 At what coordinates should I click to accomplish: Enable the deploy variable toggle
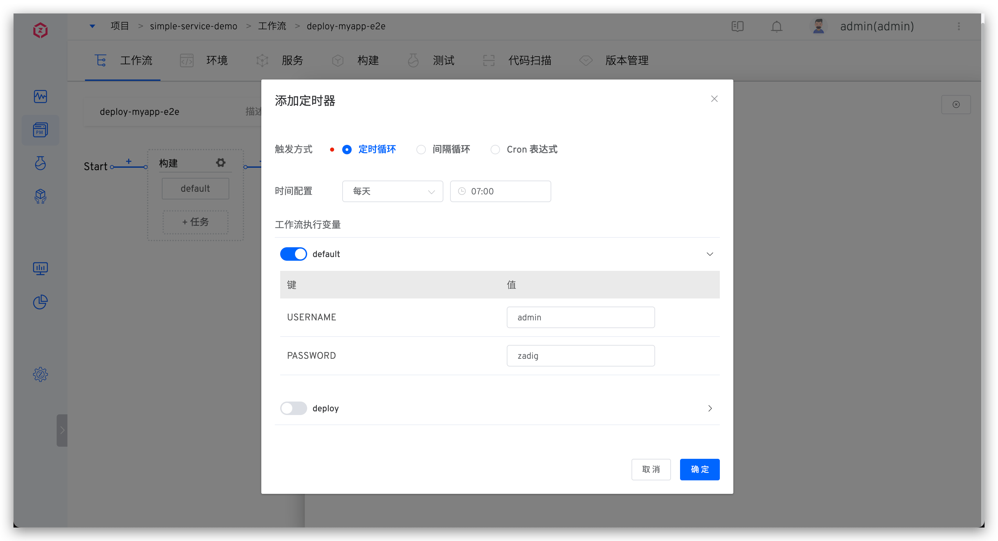pyautogui.click(x=293, y=408)
